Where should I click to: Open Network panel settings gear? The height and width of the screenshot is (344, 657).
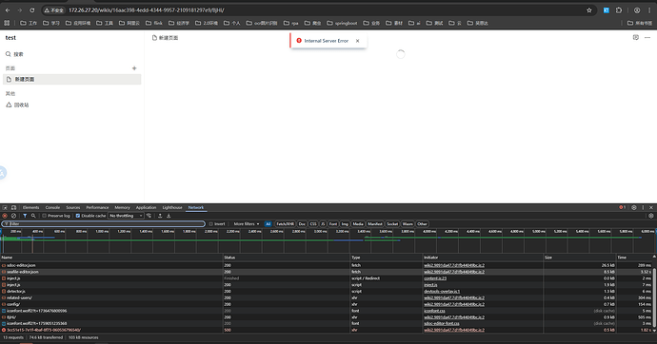click(650, 216)
